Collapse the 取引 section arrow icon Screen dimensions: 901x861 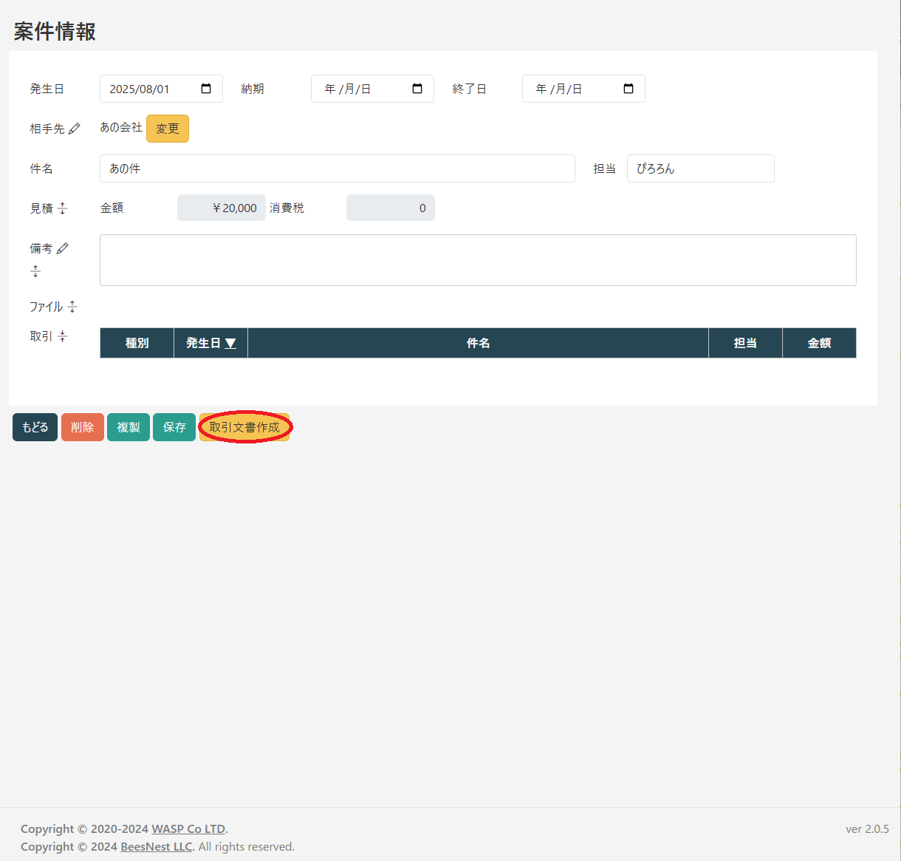point(63,336)
